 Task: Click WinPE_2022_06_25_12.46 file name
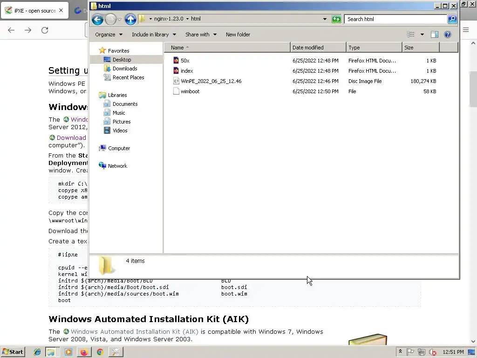tap(211, 81)
